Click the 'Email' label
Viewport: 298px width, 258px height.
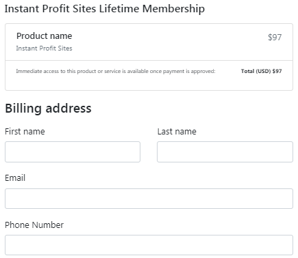[15, 178]
